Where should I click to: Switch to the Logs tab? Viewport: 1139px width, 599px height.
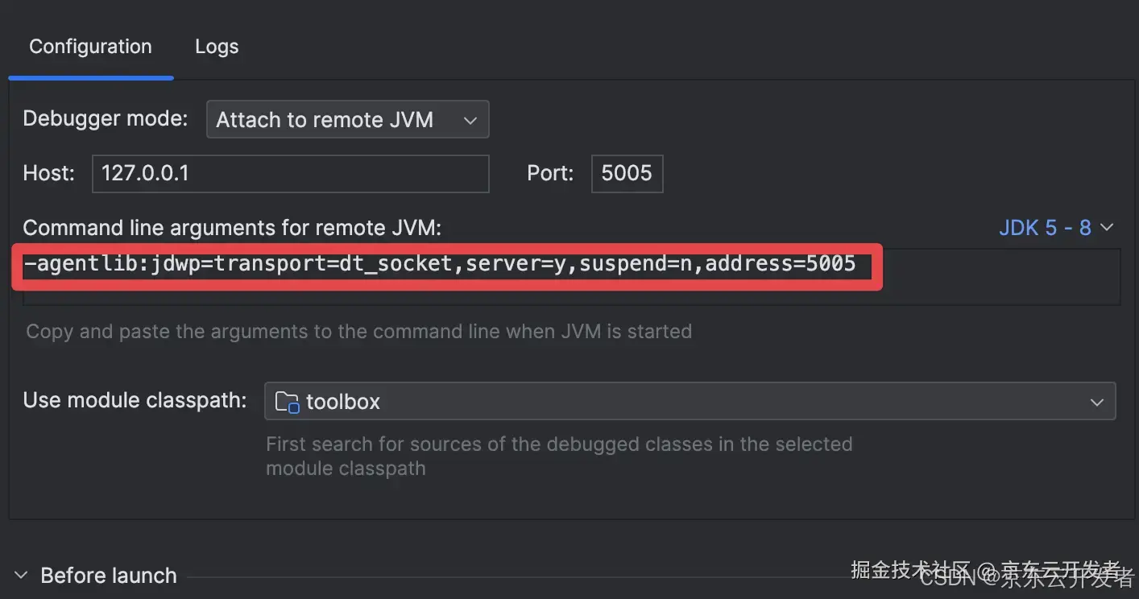click(x=217, y=47)
